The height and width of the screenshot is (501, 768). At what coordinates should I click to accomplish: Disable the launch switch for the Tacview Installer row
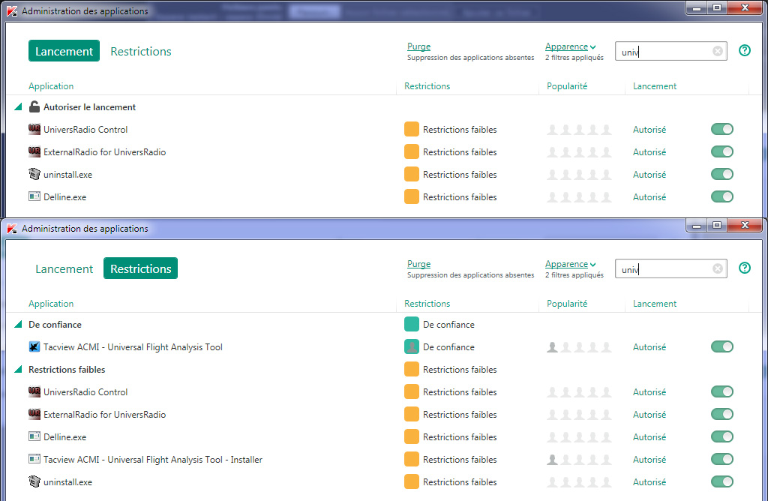[x=721, y=460]
